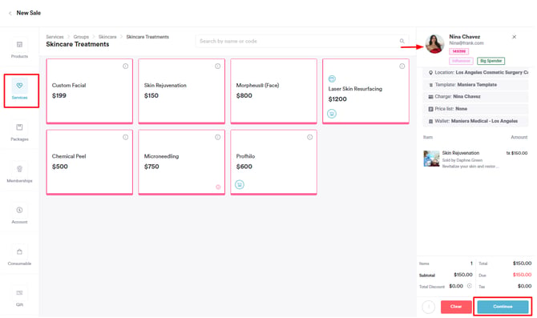Screen dimensions: 537x318
Task: Click Skincare Treatments breadcrumb
Action: coord(147,37)
